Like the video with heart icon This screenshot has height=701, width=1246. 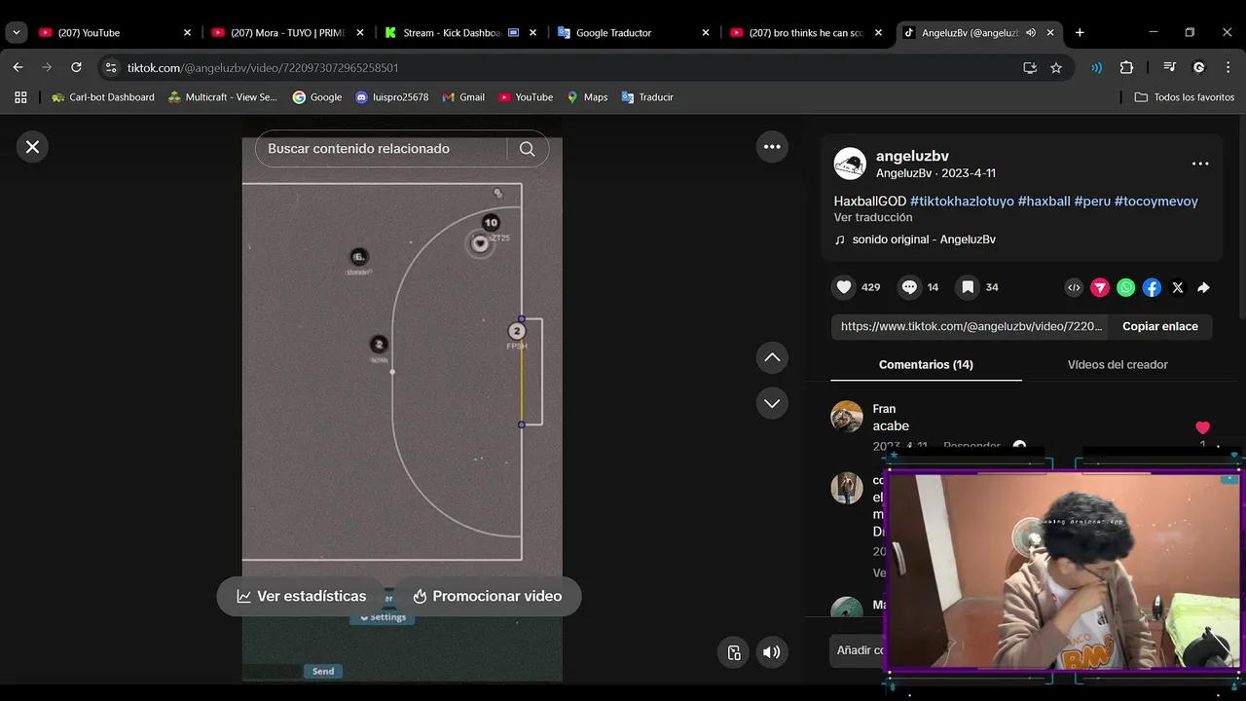point(844,287)
